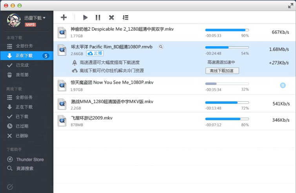The width and height of the screenshot is (296, 193).
Task: Open the 迅雷下载 account dropdown
Action: [35, 18]
